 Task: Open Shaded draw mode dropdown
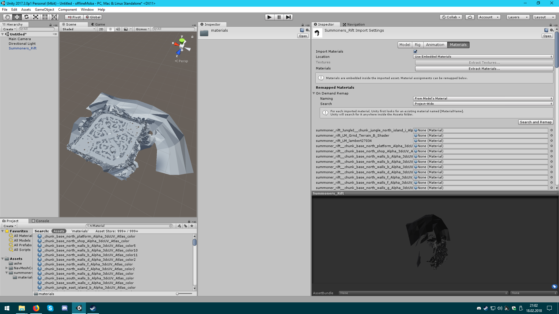pos(78,29)
